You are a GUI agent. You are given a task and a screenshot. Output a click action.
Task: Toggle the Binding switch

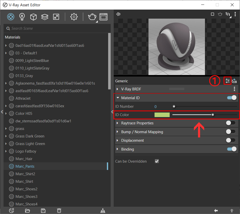[x=232, y=149]
